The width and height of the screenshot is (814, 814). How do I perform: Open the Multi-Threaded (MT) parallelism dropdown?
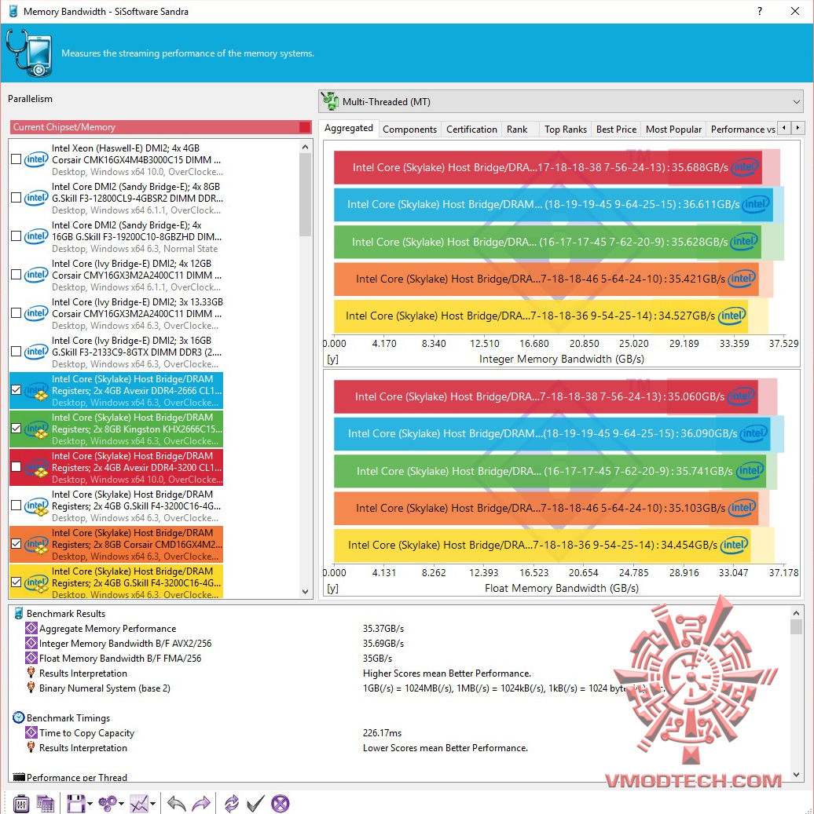coord(561,101)
